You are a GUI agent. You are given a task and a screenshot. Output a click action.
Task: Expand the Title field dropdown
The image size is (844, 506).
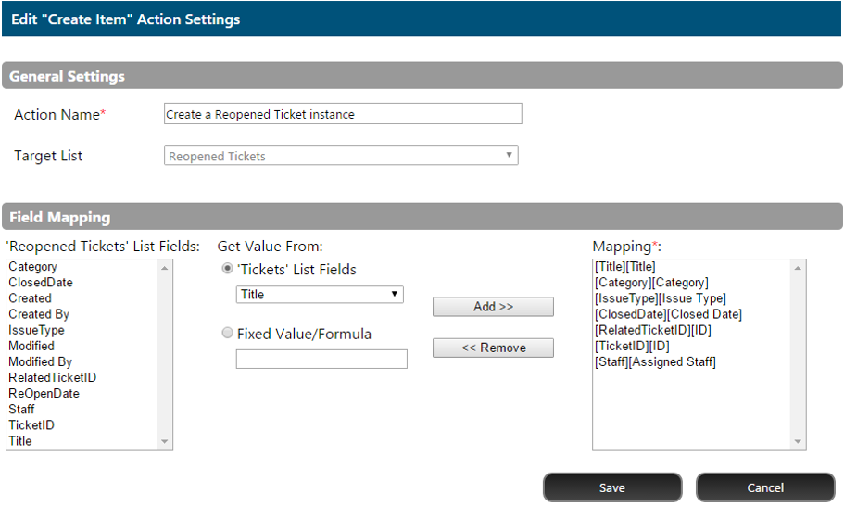(320, 295)
